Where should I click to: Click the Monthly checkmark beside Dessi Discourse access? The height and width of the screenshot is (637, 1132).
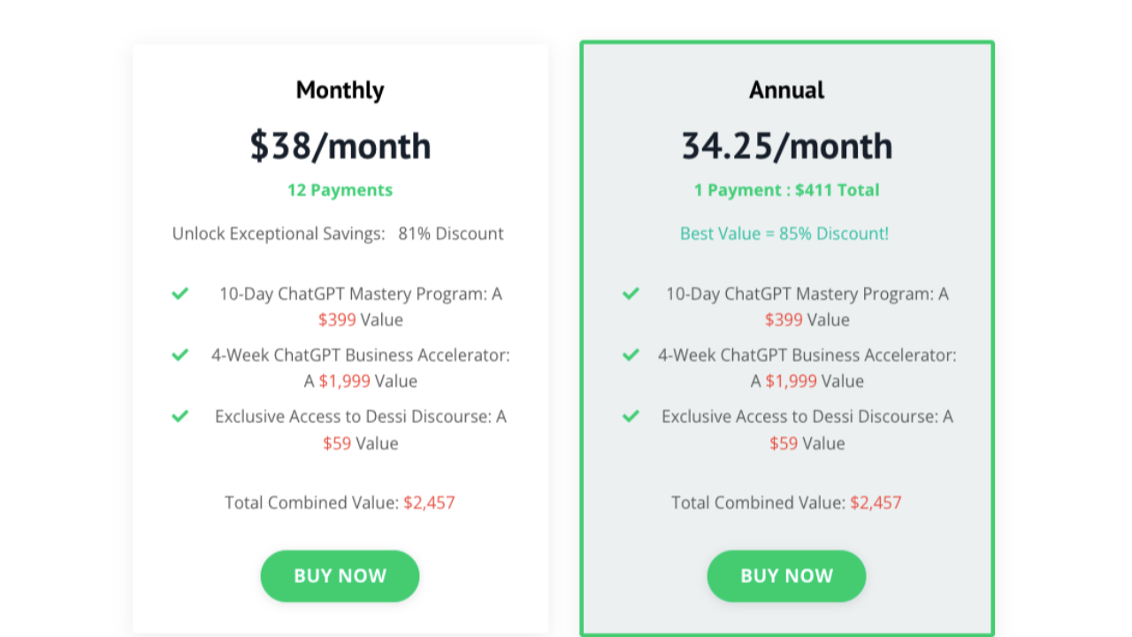coord(180,416)
